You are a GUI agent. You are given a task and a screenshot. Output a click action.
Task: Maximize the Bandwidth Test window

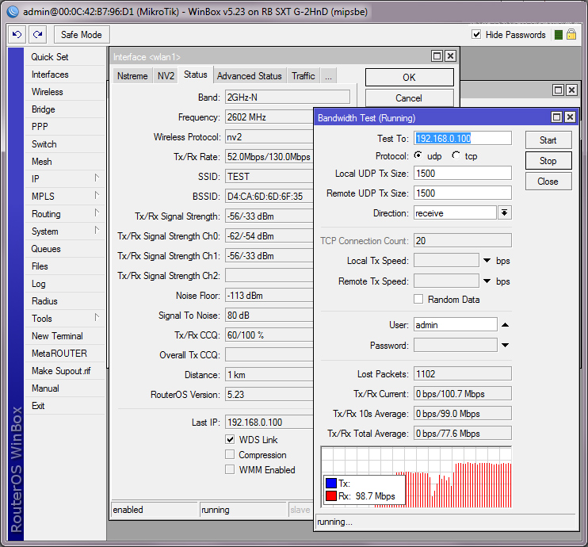(x=557, y=117)
